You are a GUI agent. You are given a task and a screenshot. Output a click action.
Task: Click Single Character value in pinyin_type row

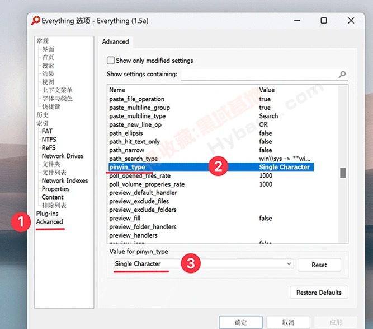tap(284, 167)
